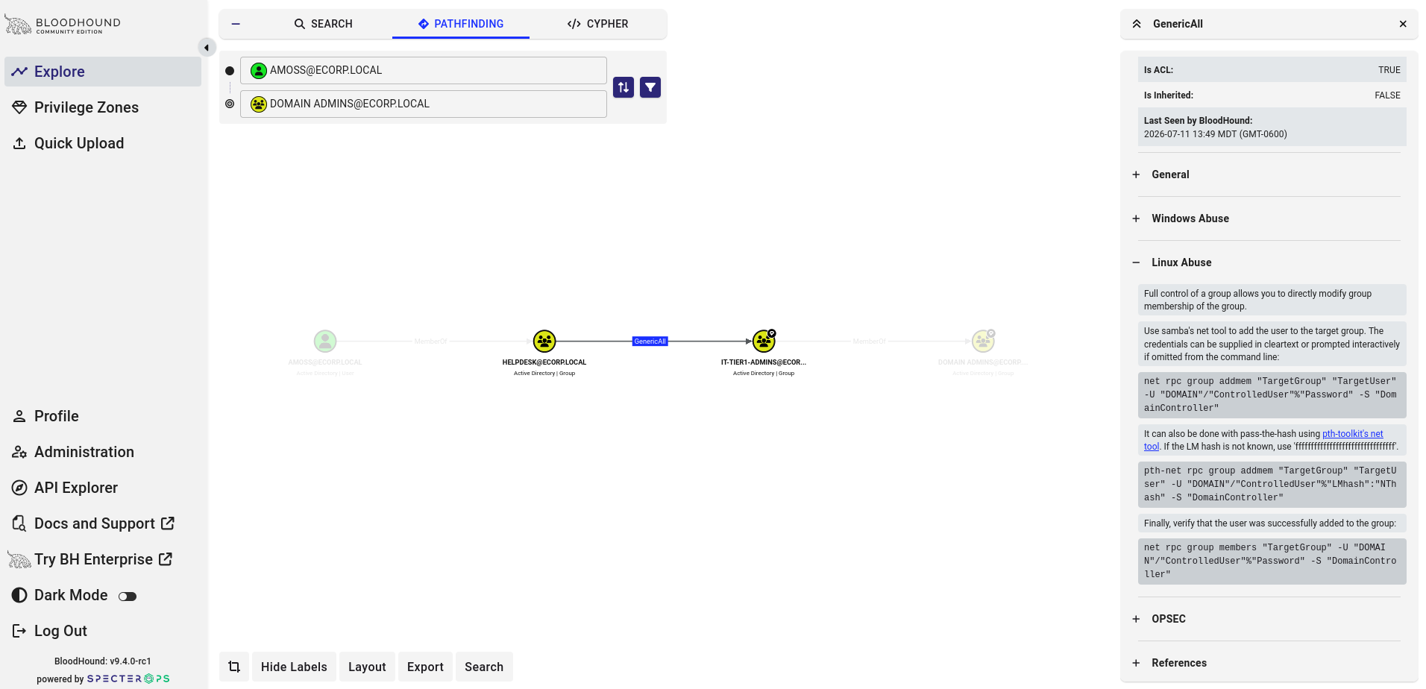Select the HELPDESK@ECORP.LOCAL group node
This screenshot has width=1426, height=689.
pyautogui.click(x=544, y=341)
